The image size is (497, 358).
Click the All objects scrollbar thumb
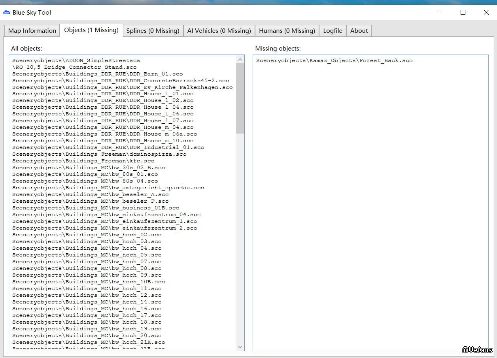click(240, 98)
